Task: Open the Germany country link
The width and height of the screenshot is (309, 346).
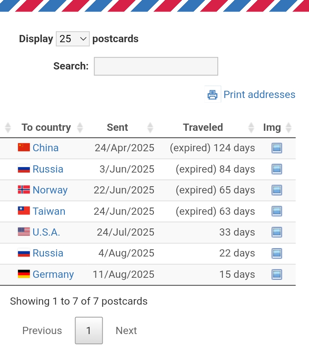Action: tap(53, 274)
